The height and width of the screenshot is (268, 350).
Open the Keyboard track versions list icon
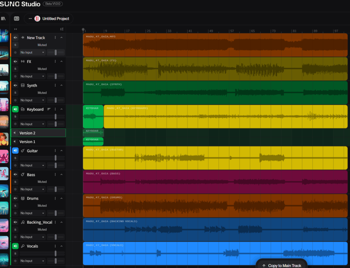49,109
